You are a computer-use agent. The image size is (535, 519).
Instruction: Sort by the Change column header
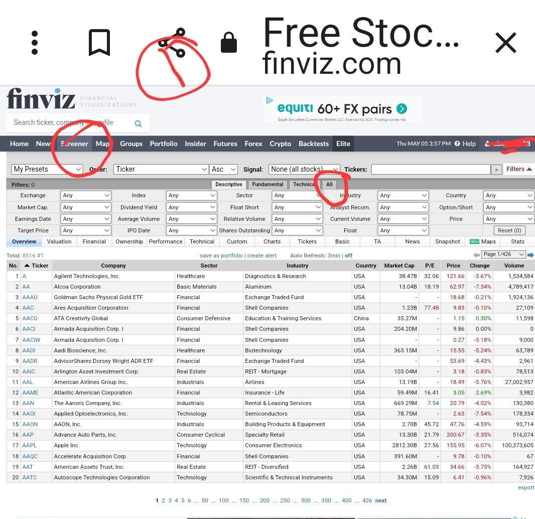pyautogui.click(x=479, y=266)
